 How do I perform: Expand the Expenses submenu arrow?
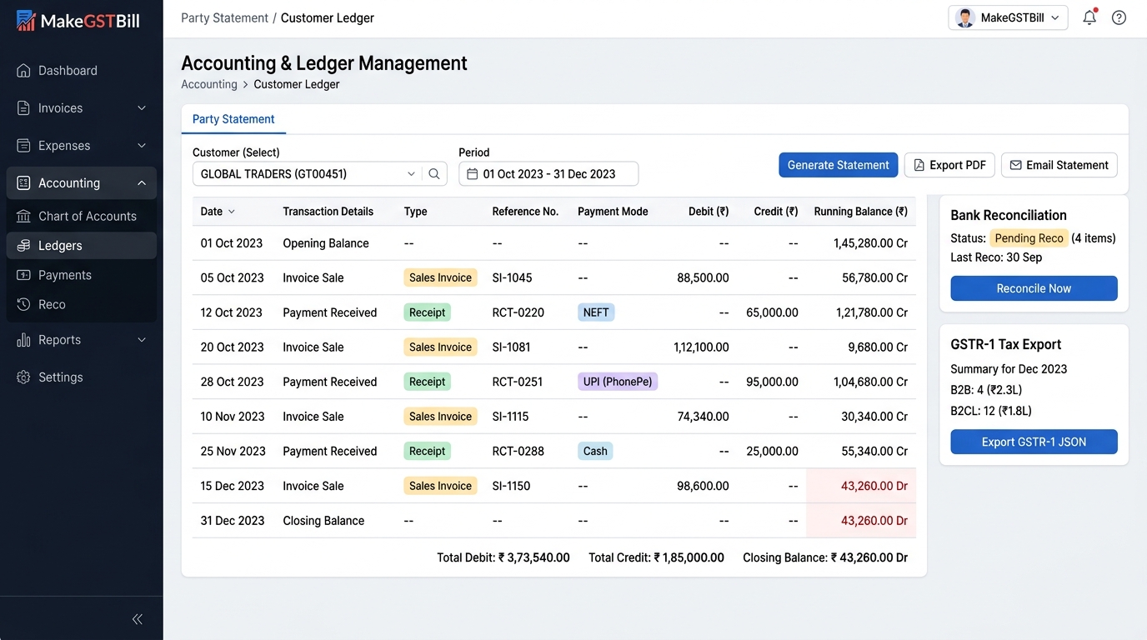click(142, 146)
